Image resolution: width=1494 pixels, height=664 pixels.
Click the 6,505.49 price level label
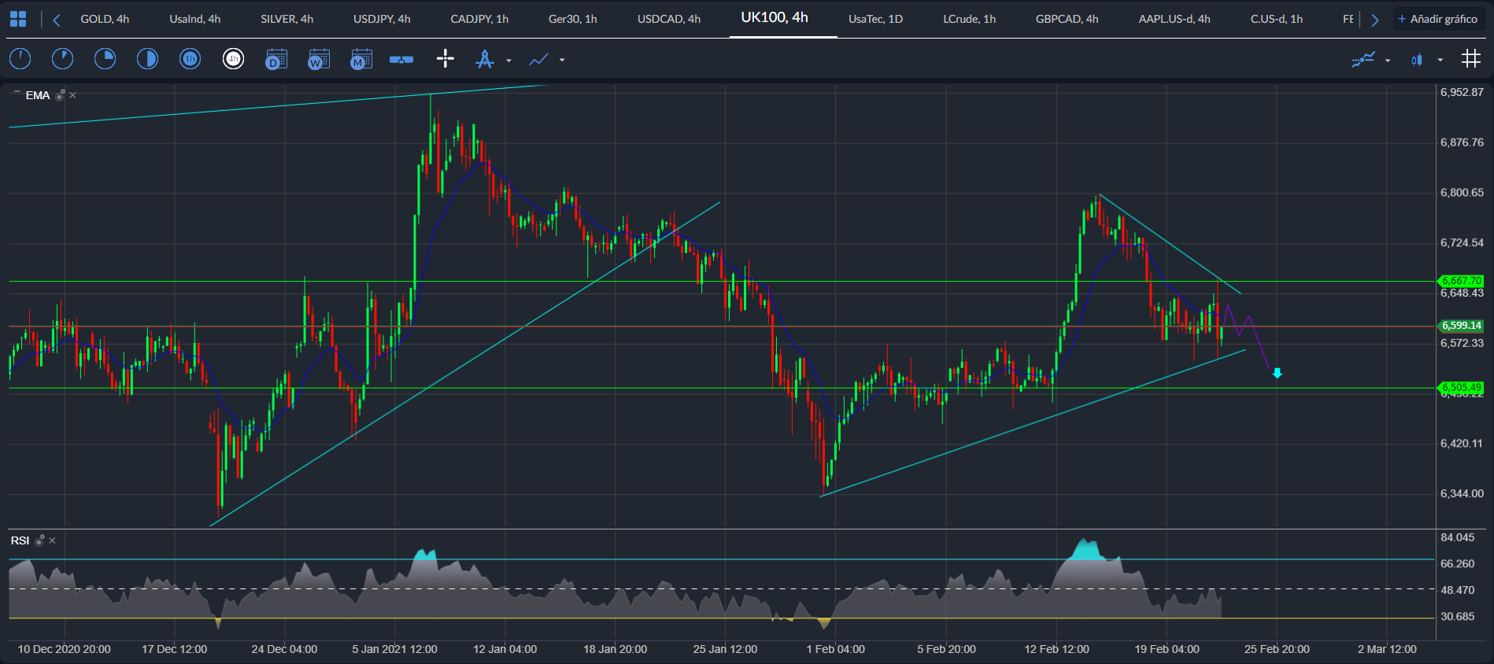pyautogui.click(x=1461, y=388)
